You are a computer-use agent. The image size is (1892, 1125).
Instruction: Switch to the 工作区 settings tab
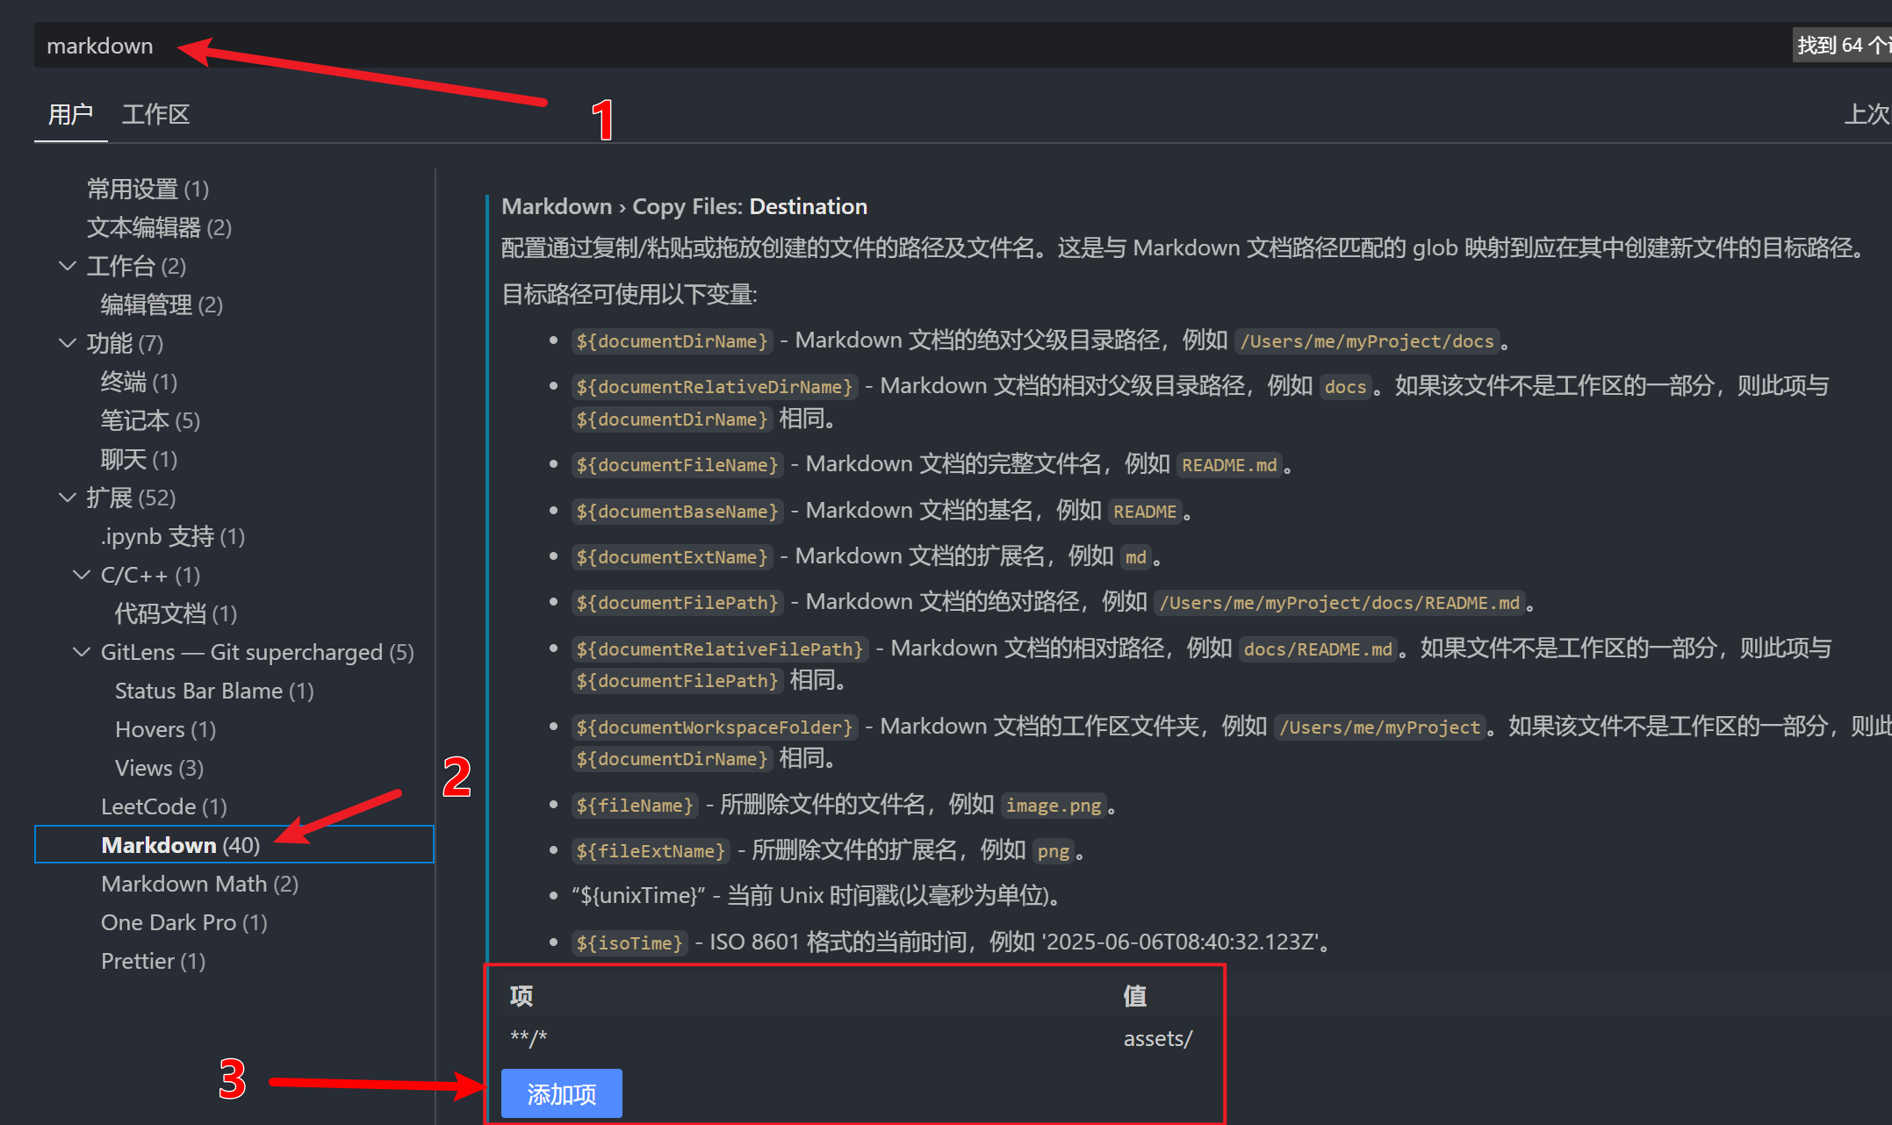[x=155, y=114]
